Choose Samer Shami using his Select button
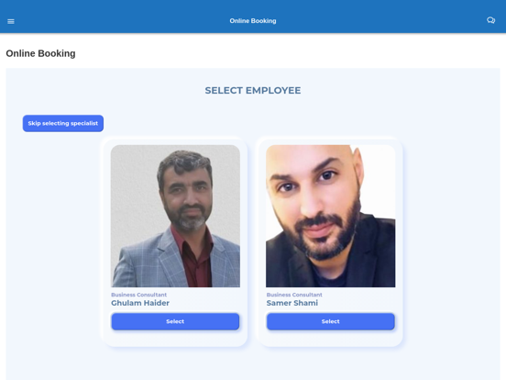 coord(330,321)
